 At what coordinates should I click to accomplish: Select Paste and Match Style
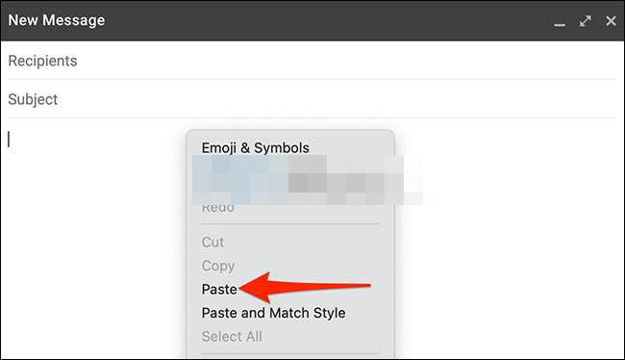point(273,313)
